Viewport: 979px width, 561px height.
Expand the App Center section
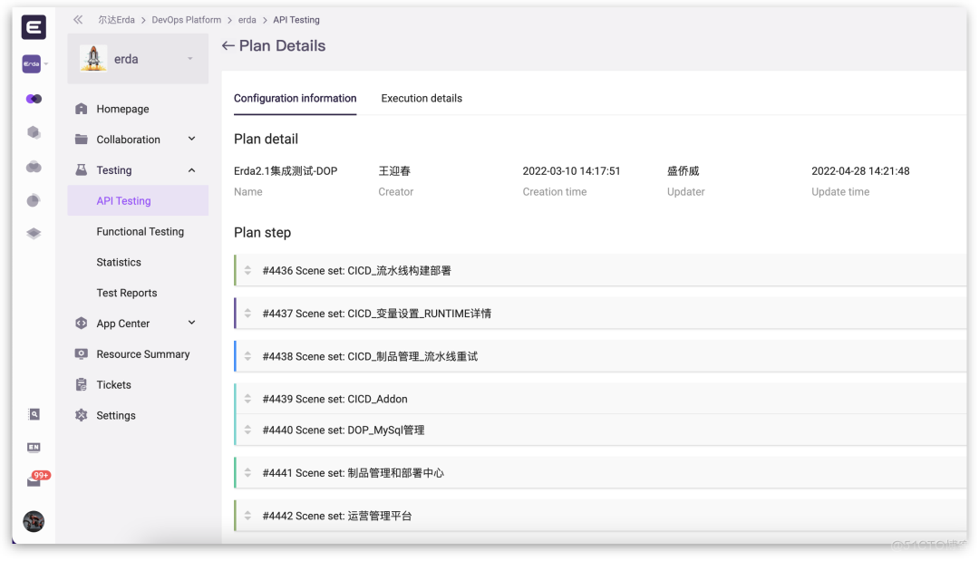click(x=190, y=323)
